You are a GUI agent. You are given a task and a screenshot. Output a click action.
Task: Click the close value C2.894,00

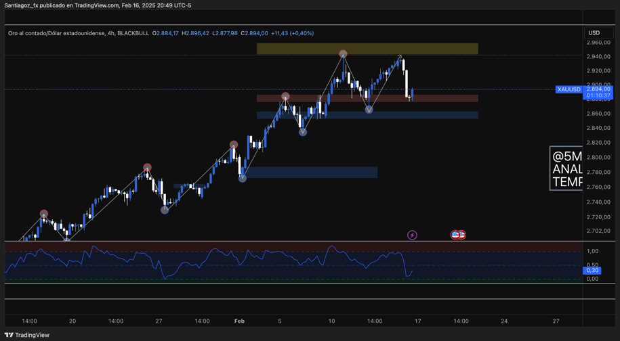point(254,34)
